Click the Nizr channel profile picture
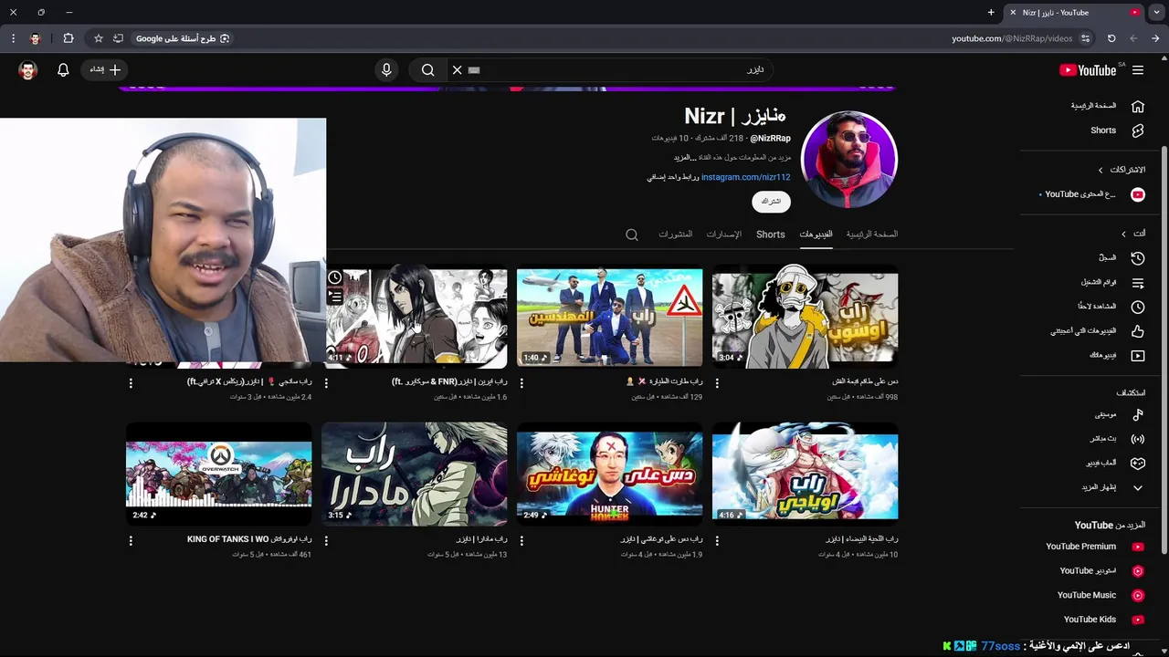The width and height of the screenshot is (1169, 657). point(849,159)
